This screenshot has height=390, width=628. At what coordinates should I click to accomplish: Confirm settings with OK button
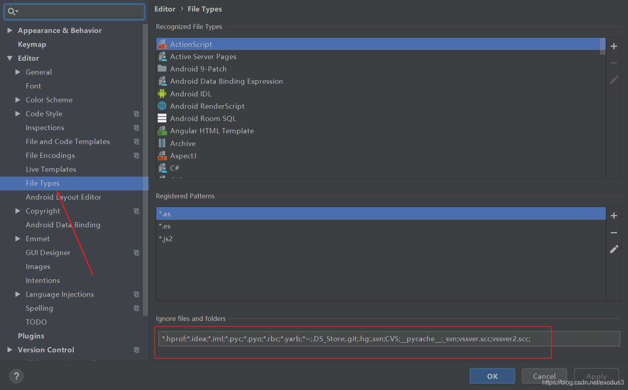coord(492,376)
